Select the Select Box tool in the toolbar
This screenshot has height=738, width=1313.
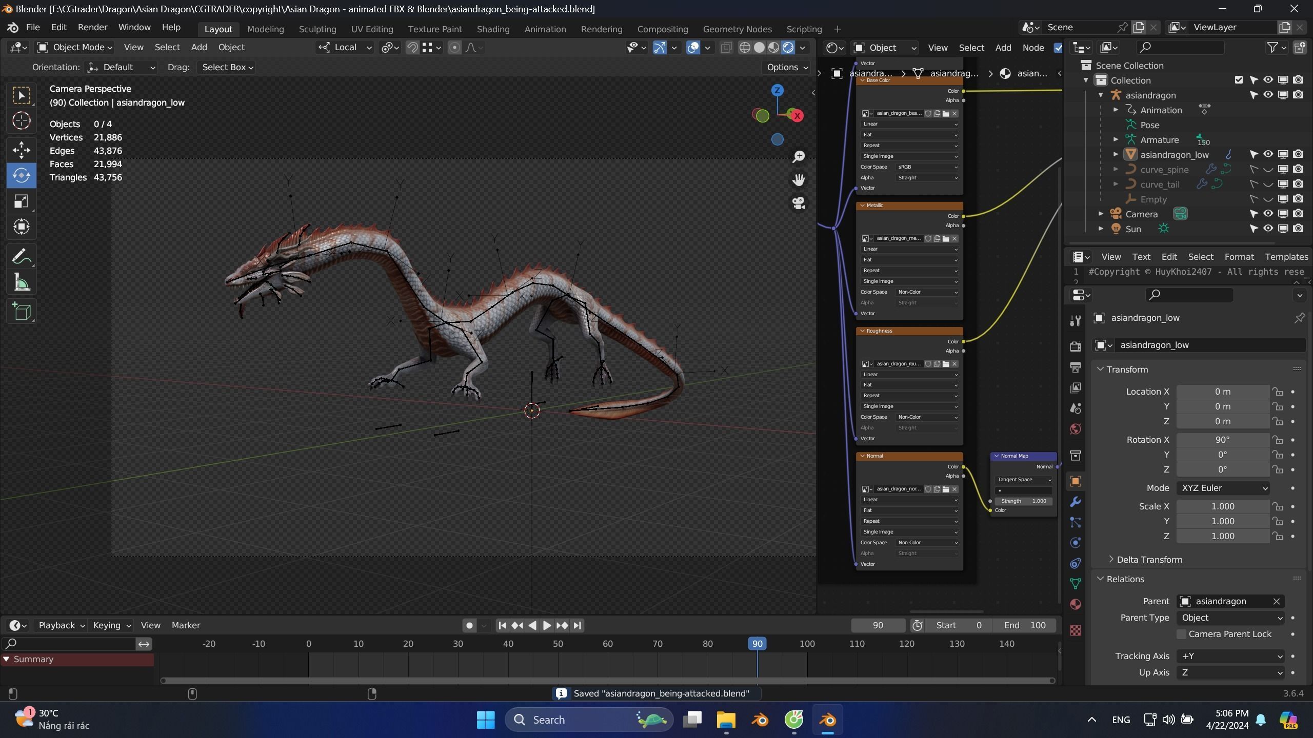tap(21, 95)
